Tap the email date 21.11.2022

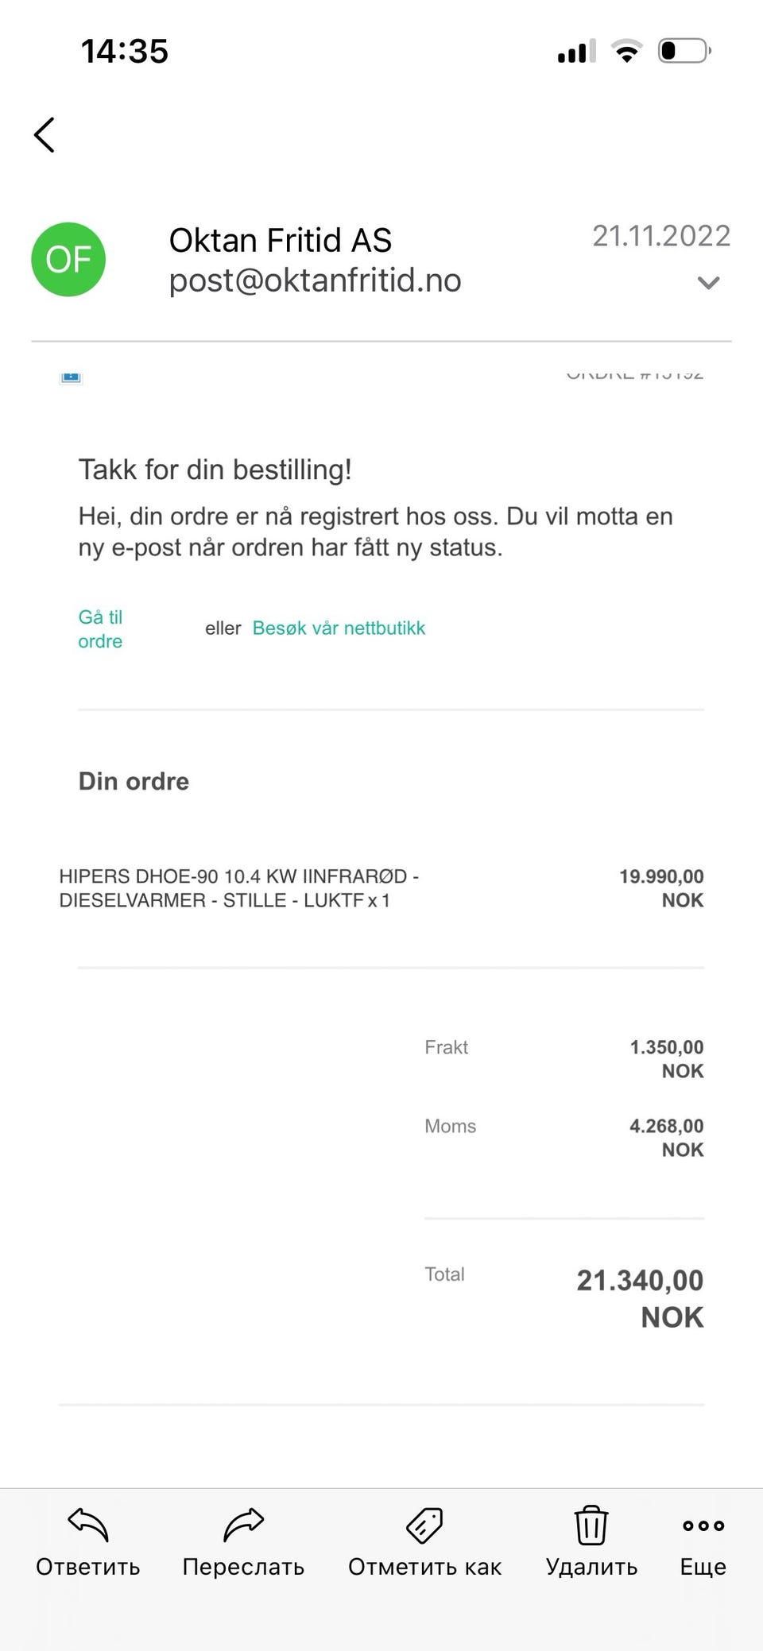(x=660, y=236)
